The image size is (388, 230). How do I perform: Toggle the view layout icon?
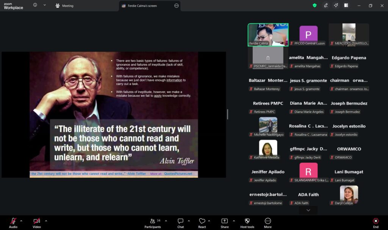(x=346, y=5)
